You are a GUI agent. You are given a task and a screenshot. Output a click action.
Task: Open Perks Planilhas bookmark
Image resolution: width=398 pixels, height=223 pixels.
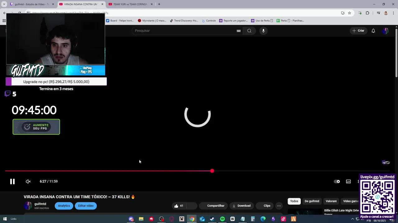[290, 21]
